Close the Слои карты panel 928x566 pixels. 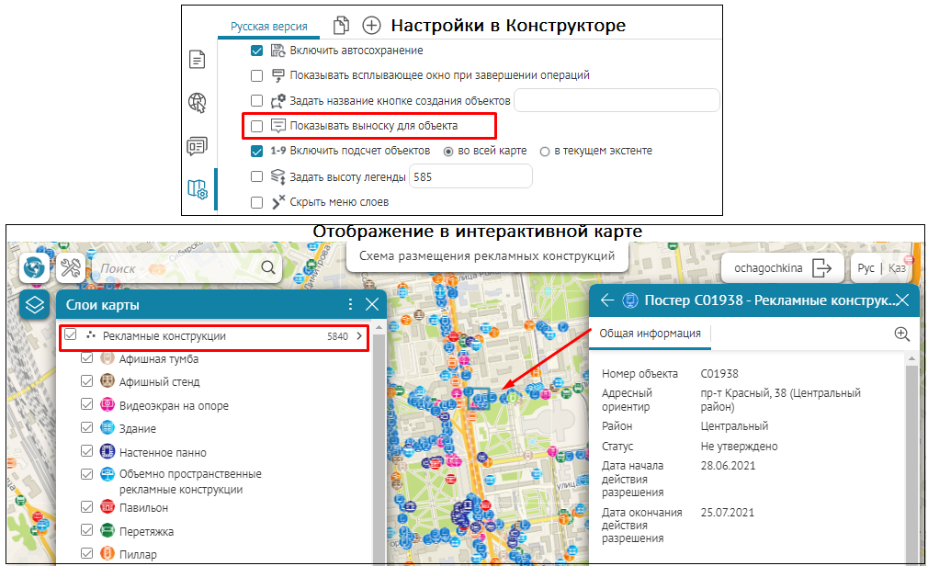(372, 305)
